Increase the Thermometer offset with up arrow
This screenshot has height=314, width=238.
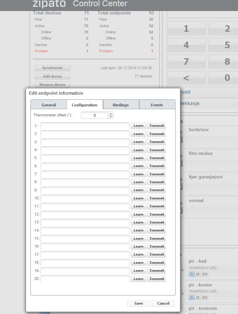coord(111,114)
